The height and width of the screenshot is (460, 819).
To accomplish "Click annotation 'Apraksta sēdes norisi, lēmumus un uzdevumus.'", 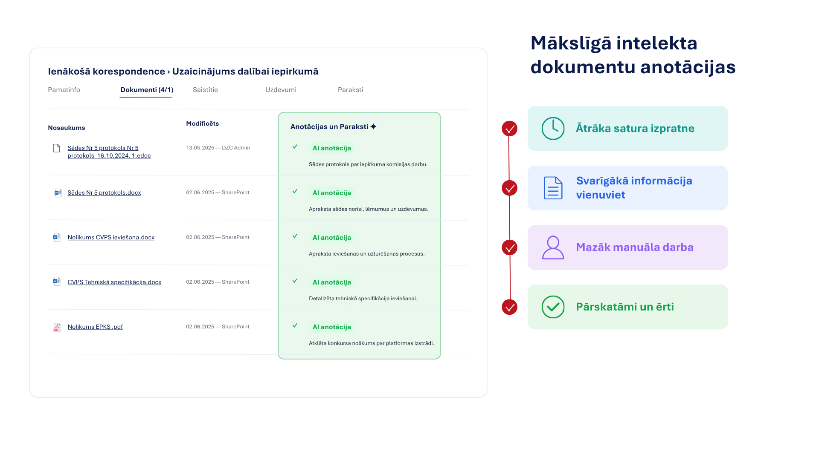I will pyautogui.click(x=369, y=209).
